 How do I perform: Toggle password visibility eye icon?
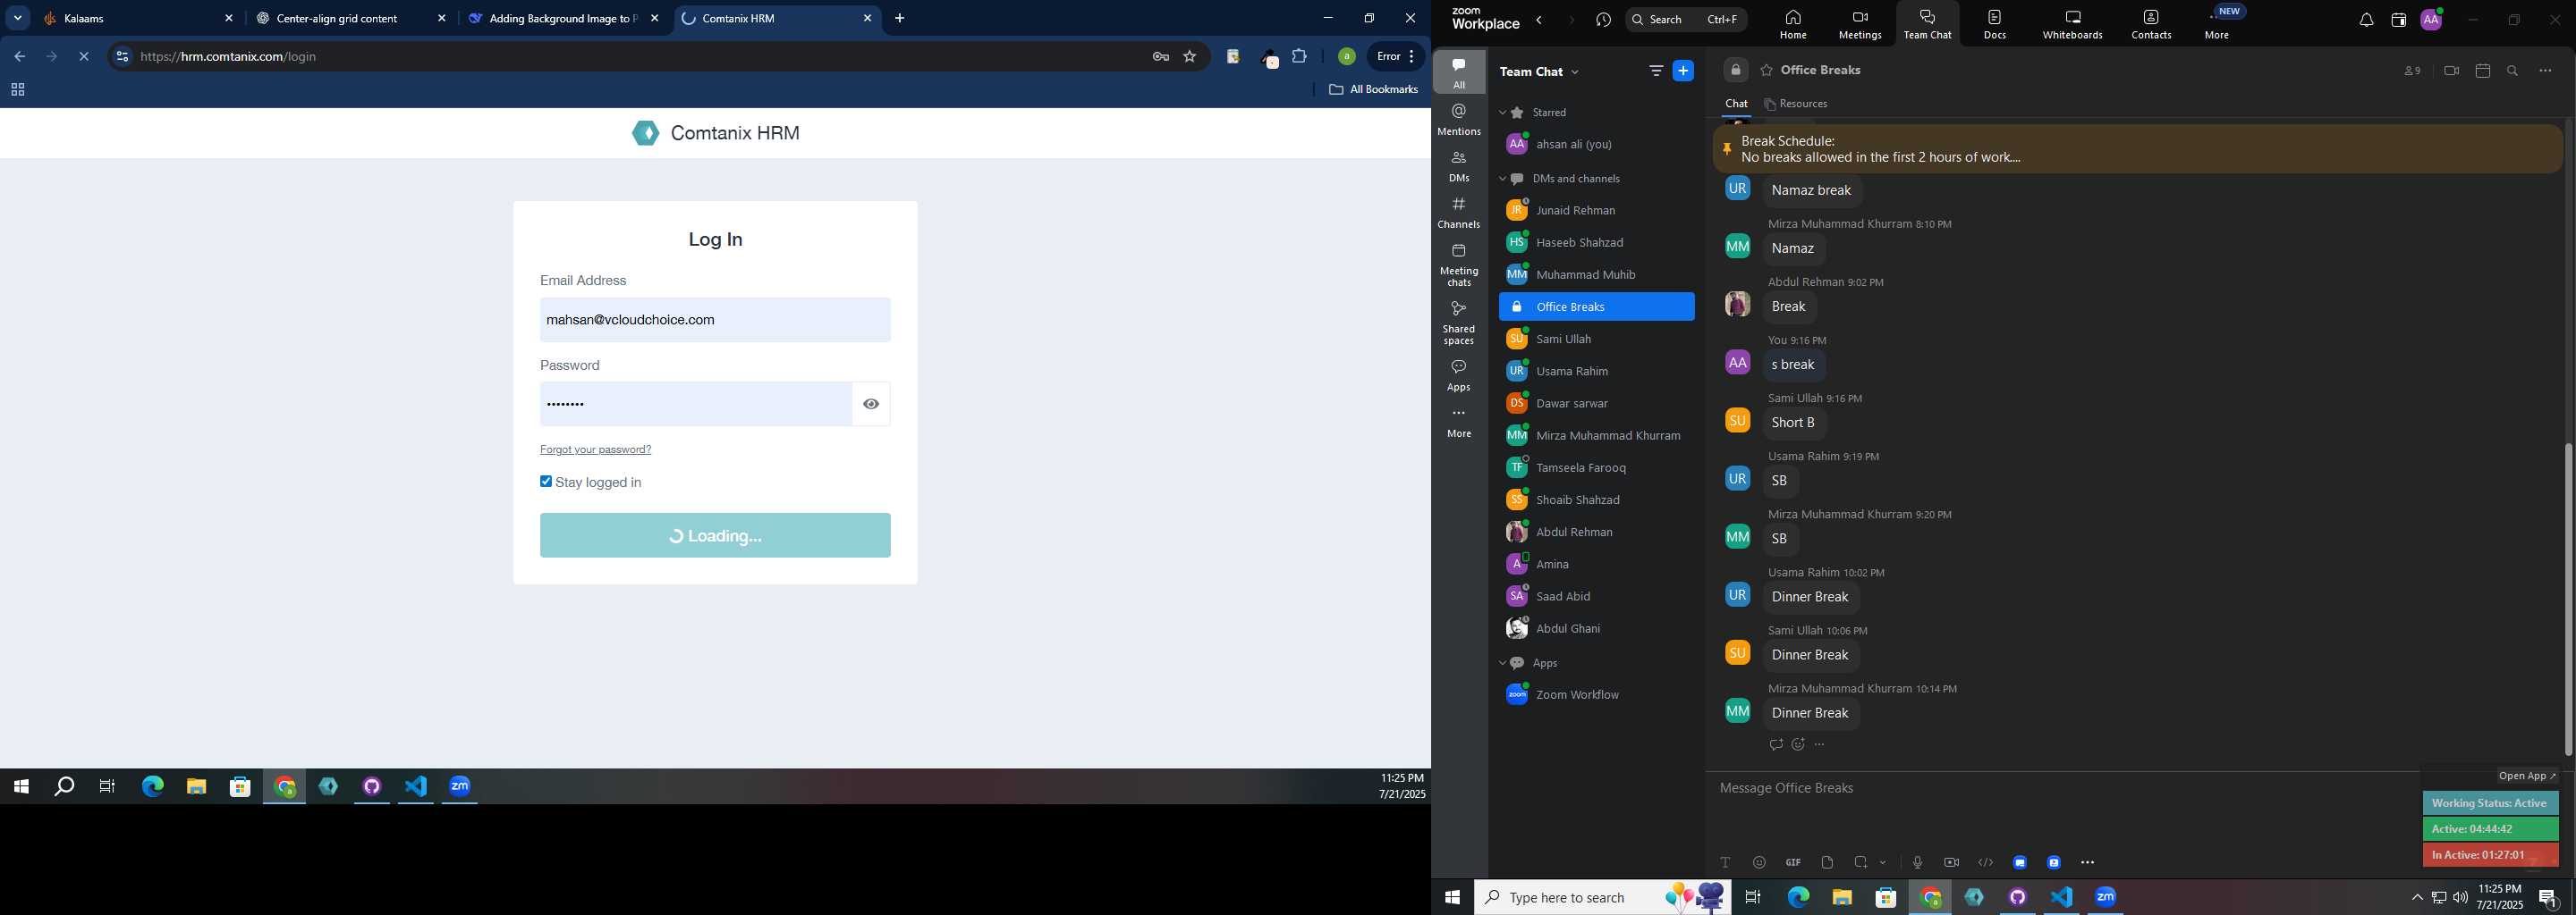[x=871, y=405]
